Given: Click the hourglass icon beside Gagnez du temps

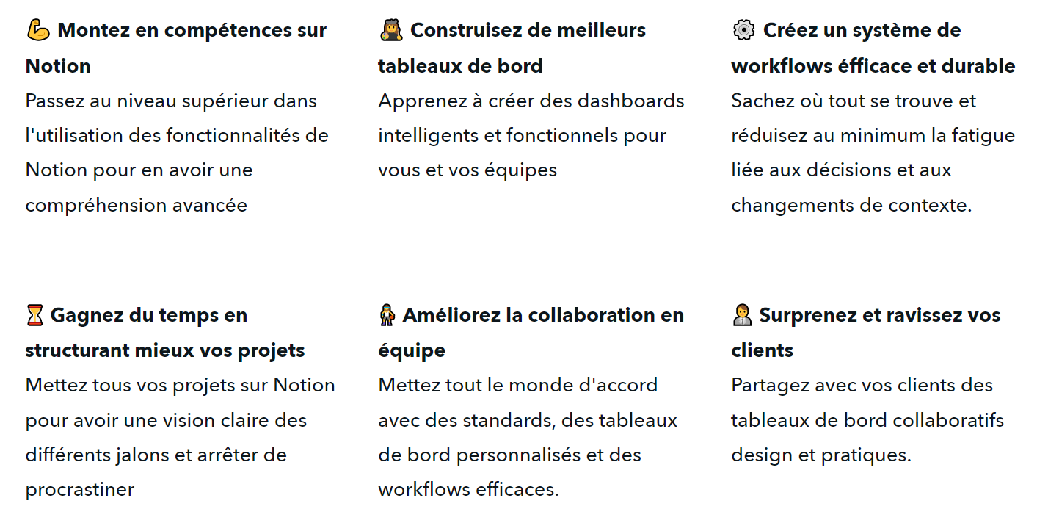Looking at the screenshot, I should click(34, 315).
